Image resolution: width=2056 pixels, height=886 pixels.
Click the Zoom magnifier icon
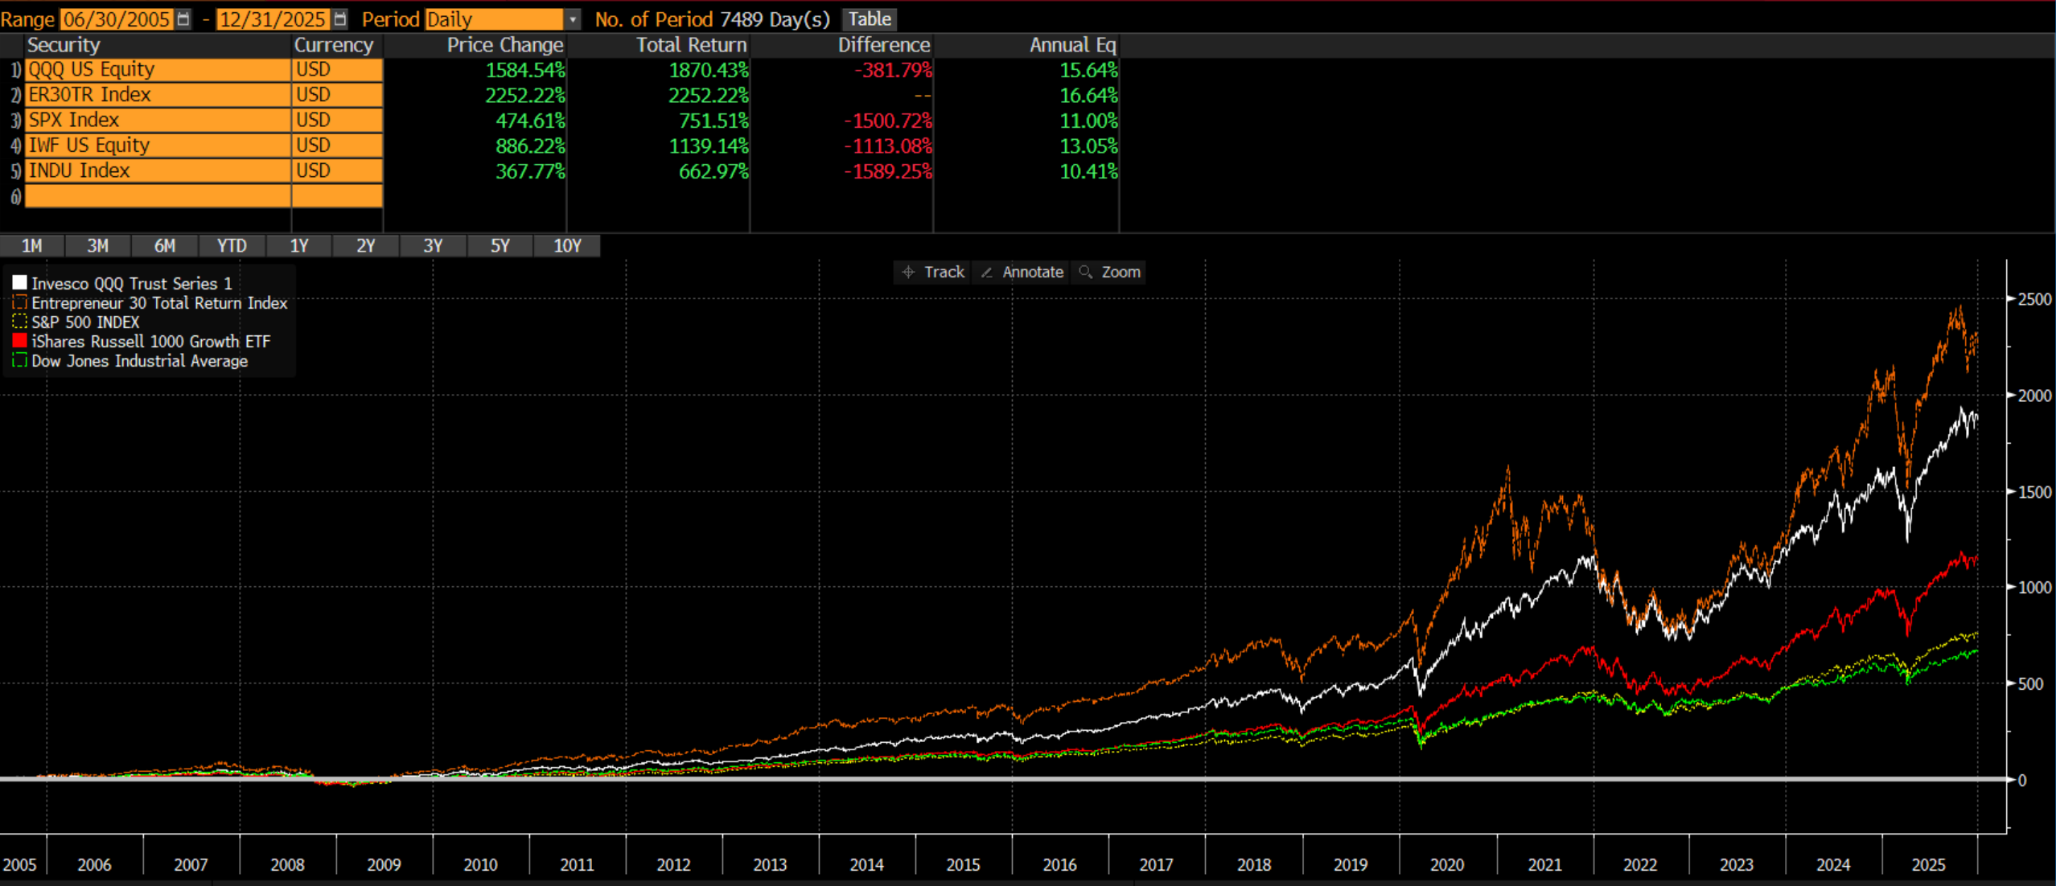click(1085, 273)
